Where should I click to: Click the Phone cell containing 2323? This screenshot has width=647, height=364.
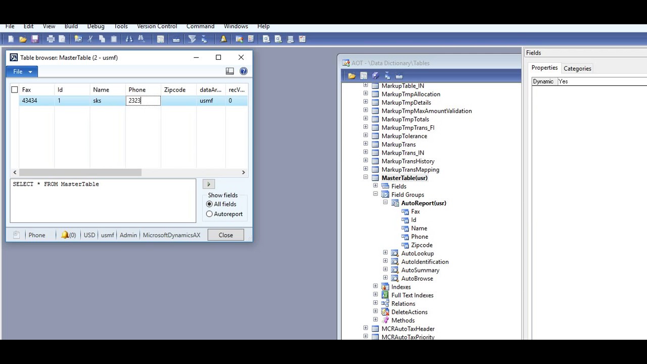point(143,101)
